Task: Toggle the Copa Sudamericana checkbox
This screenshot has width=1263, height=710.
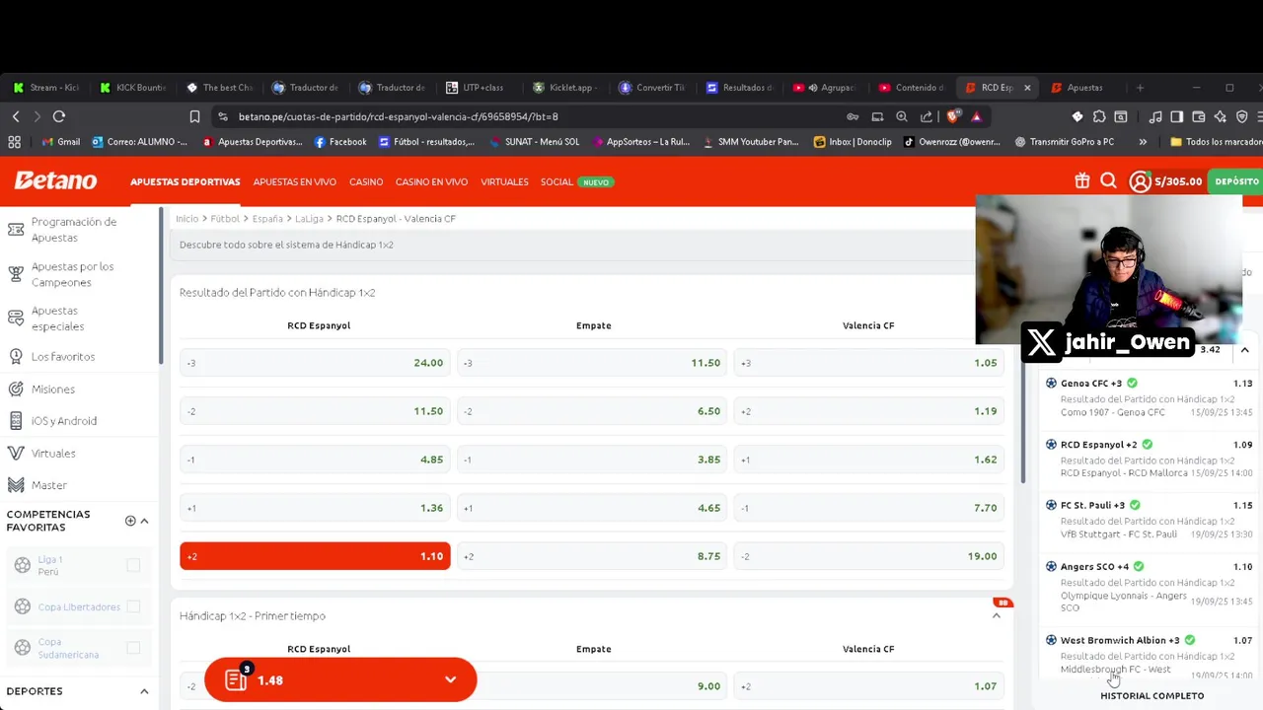Action: pos(133,648)
